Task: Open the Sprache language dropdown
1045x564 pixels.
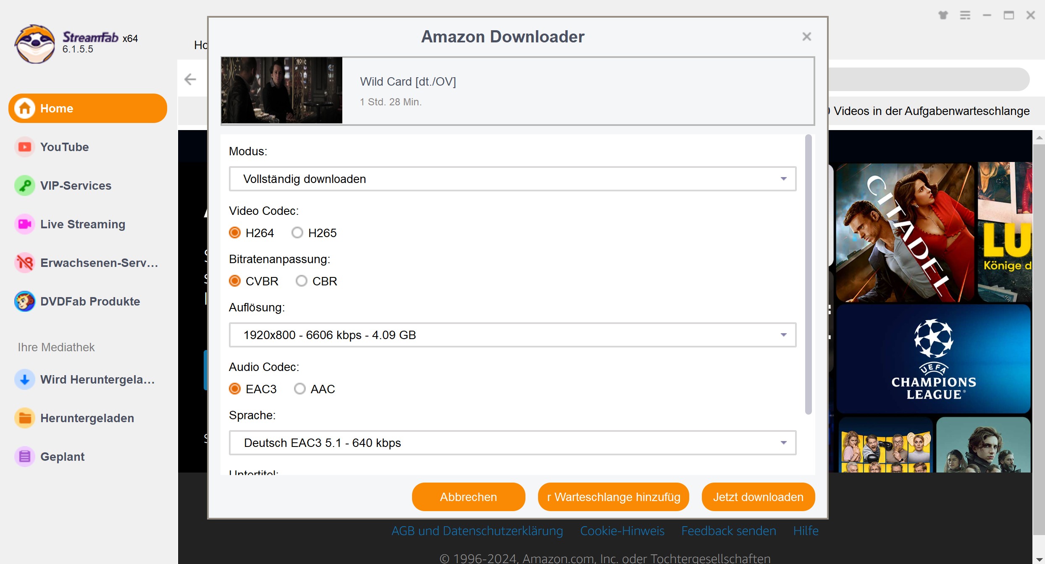Action: click(512, 442)
